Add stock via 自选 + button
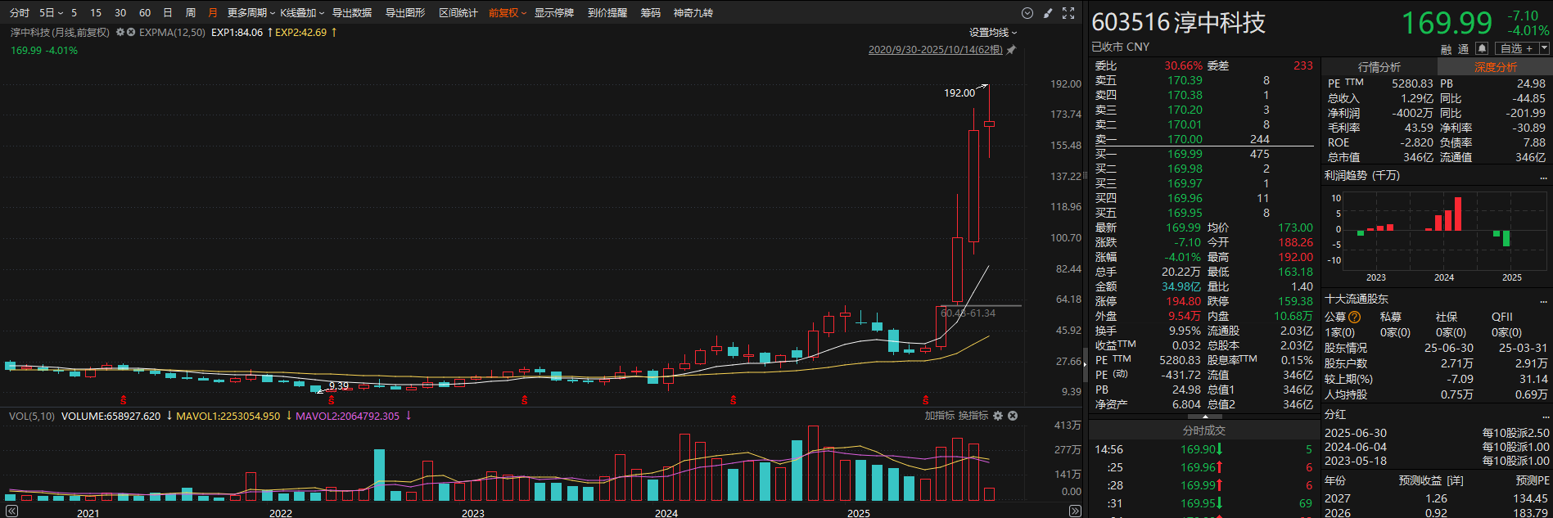Screen dimensions: 1553x518 1516,48
